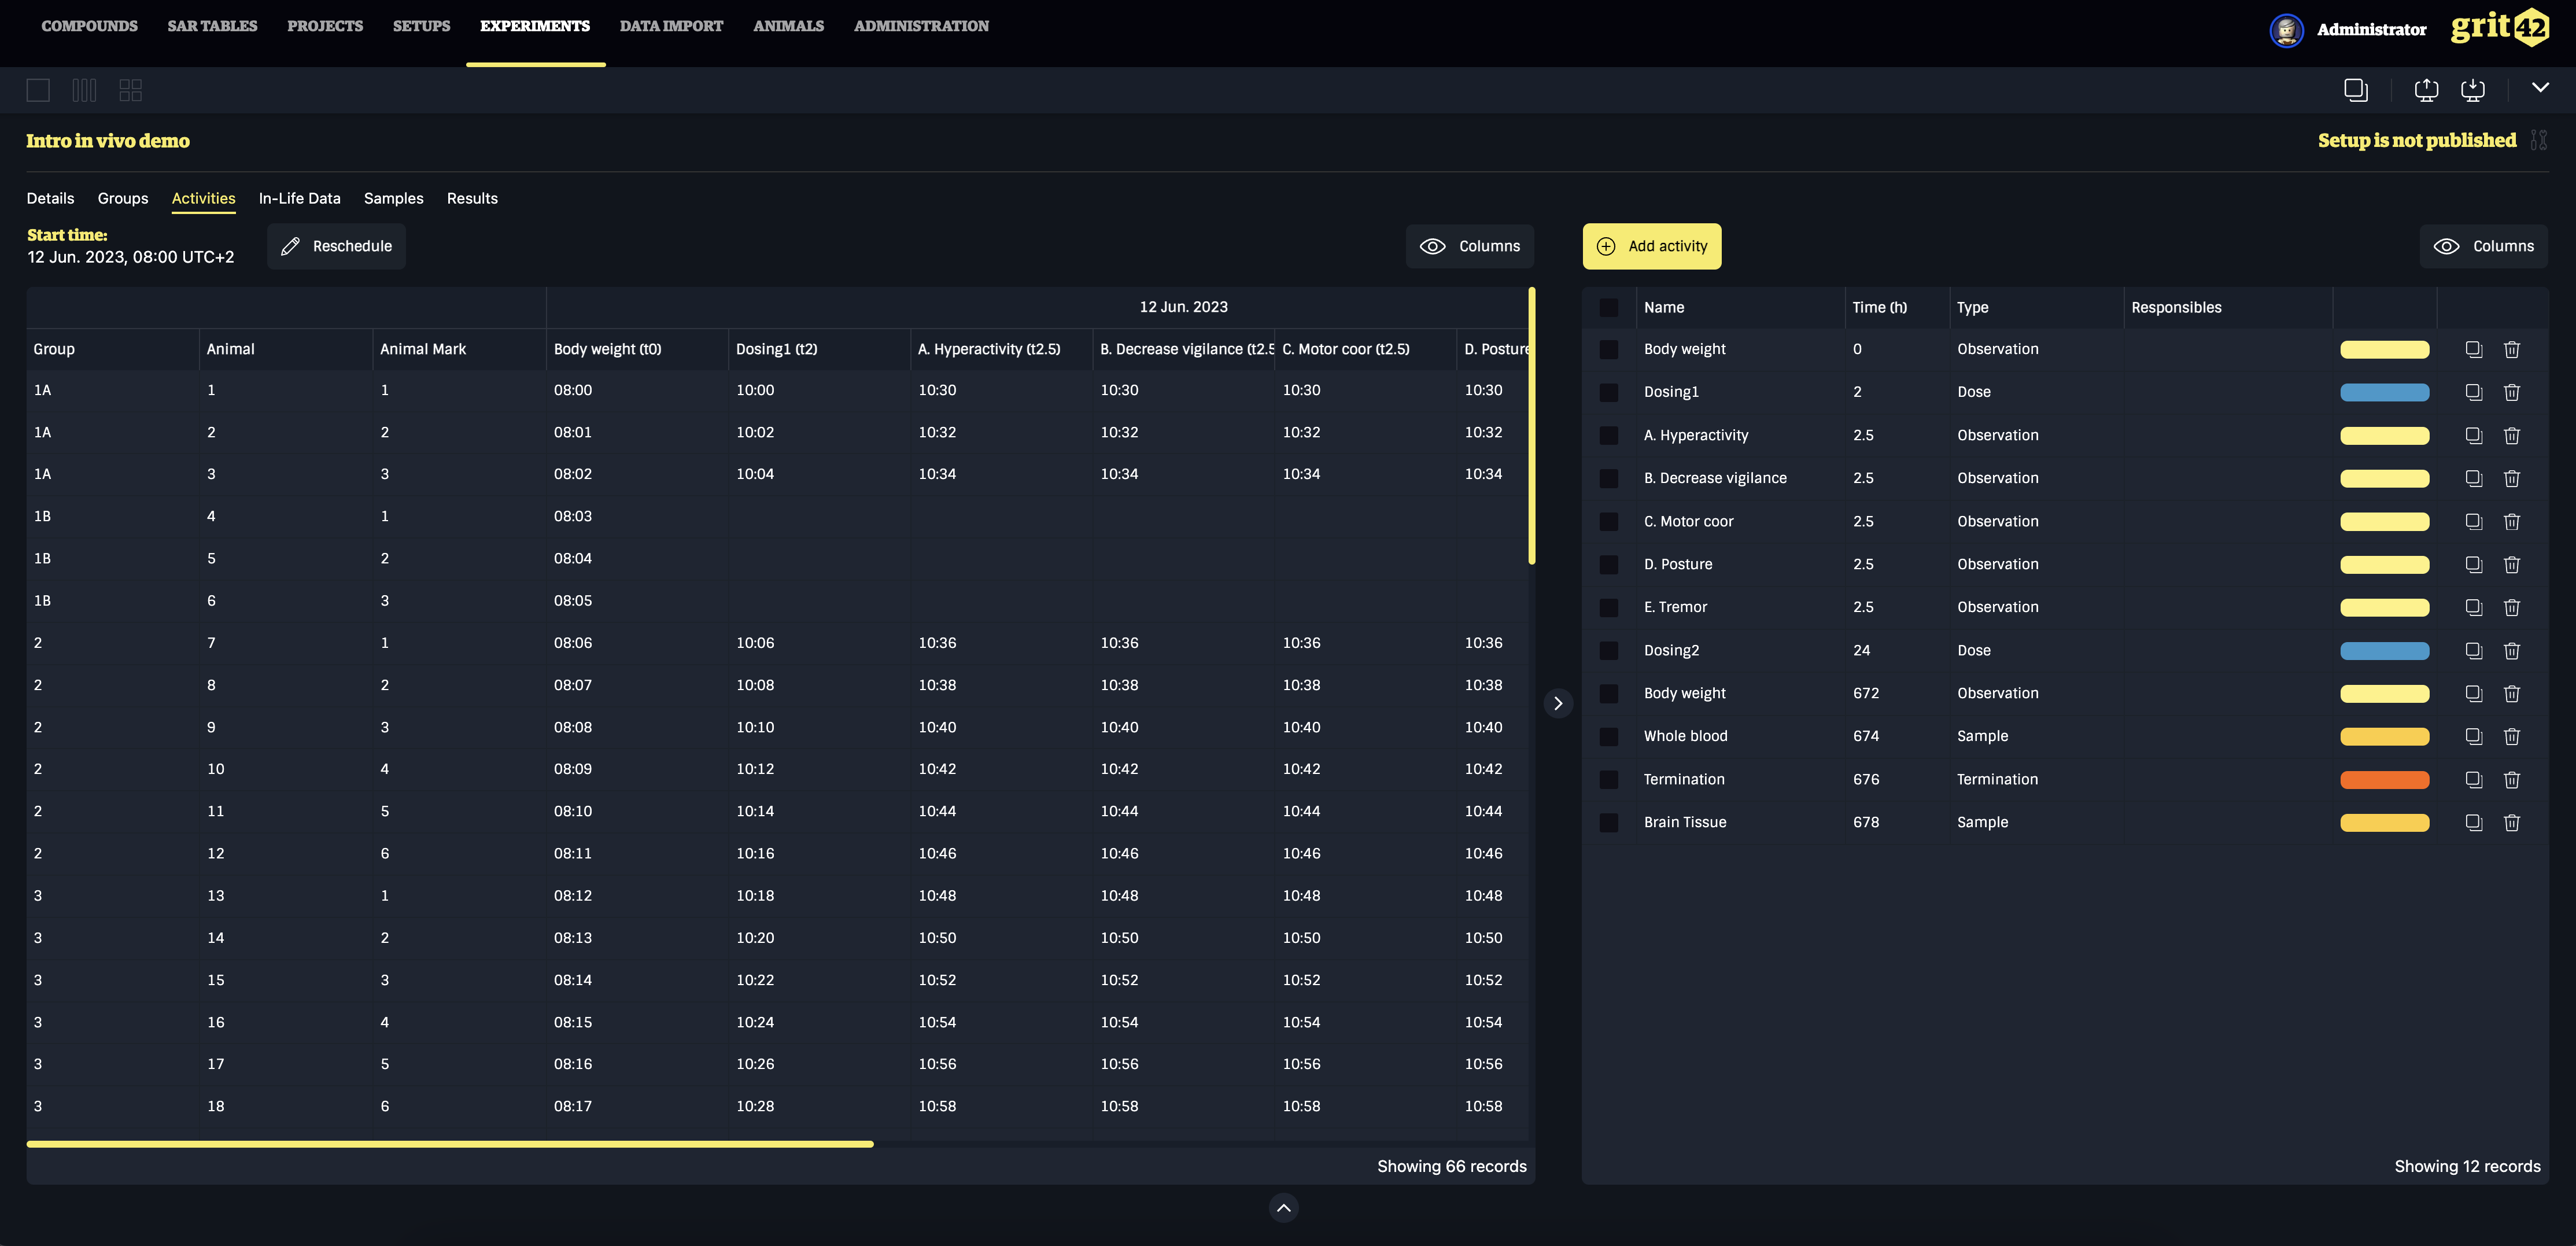Click the import download icon in toolbar

point(2472,90)
